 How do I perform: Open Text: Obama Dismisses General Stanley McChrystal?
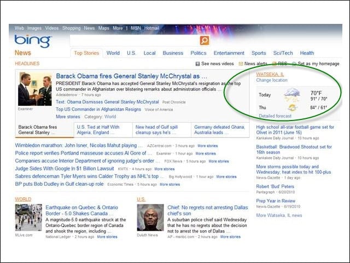[107, 102]
